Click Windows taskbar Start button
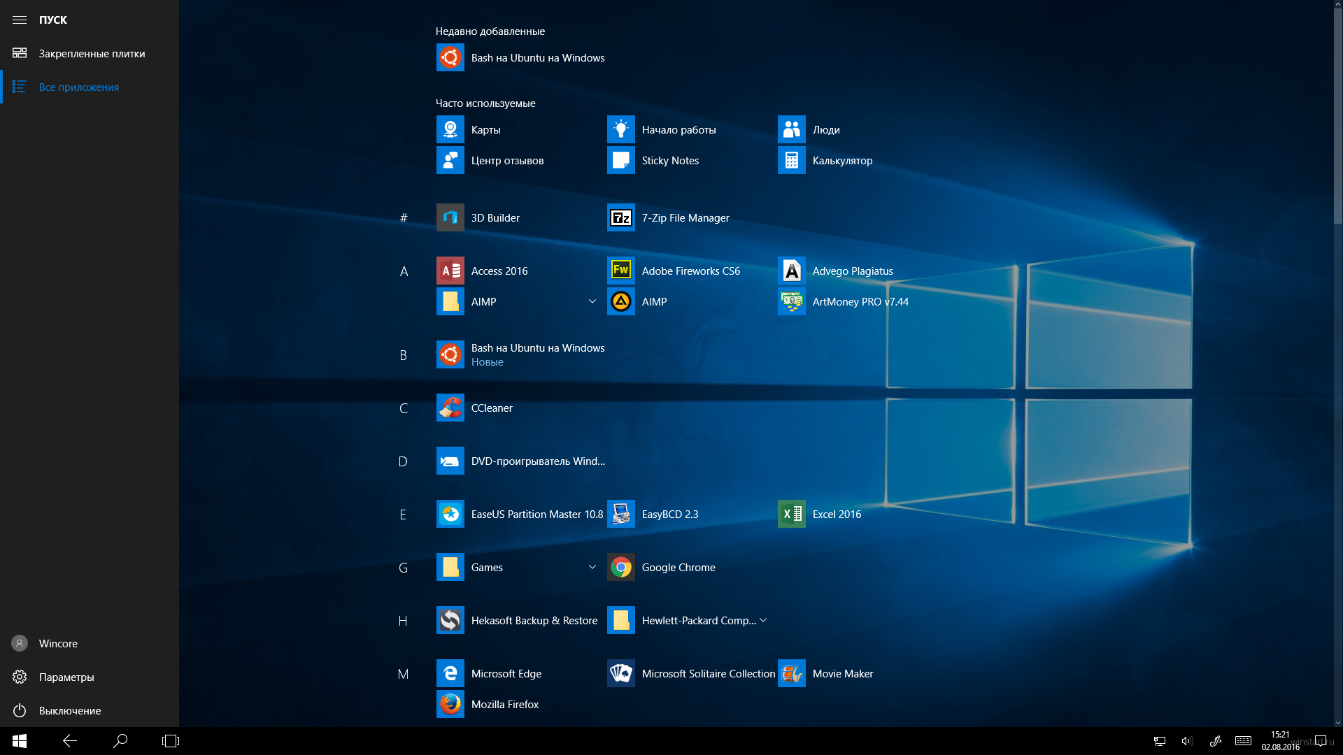The width and height of the screenshot is (1343, 755). click(x=17, y=740)
